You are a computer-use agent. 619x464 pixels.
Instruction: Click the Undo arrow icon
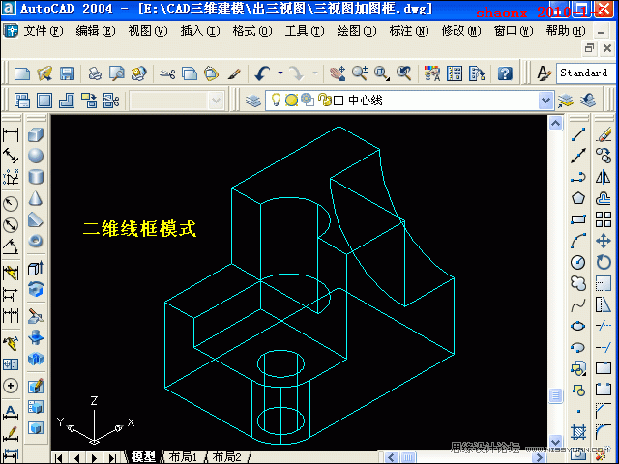coord(263,73)
